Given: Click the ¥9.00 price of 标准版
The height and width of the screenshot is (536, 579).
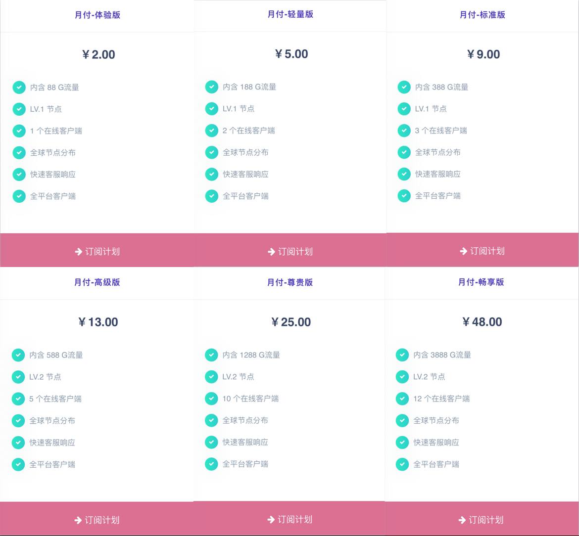Looking at the screenshot, I should click(483, 54).
